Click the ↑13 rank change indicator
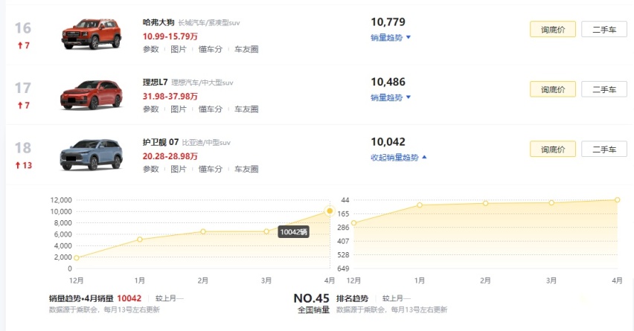The image size is (634, 331). [x=24, y=165]
